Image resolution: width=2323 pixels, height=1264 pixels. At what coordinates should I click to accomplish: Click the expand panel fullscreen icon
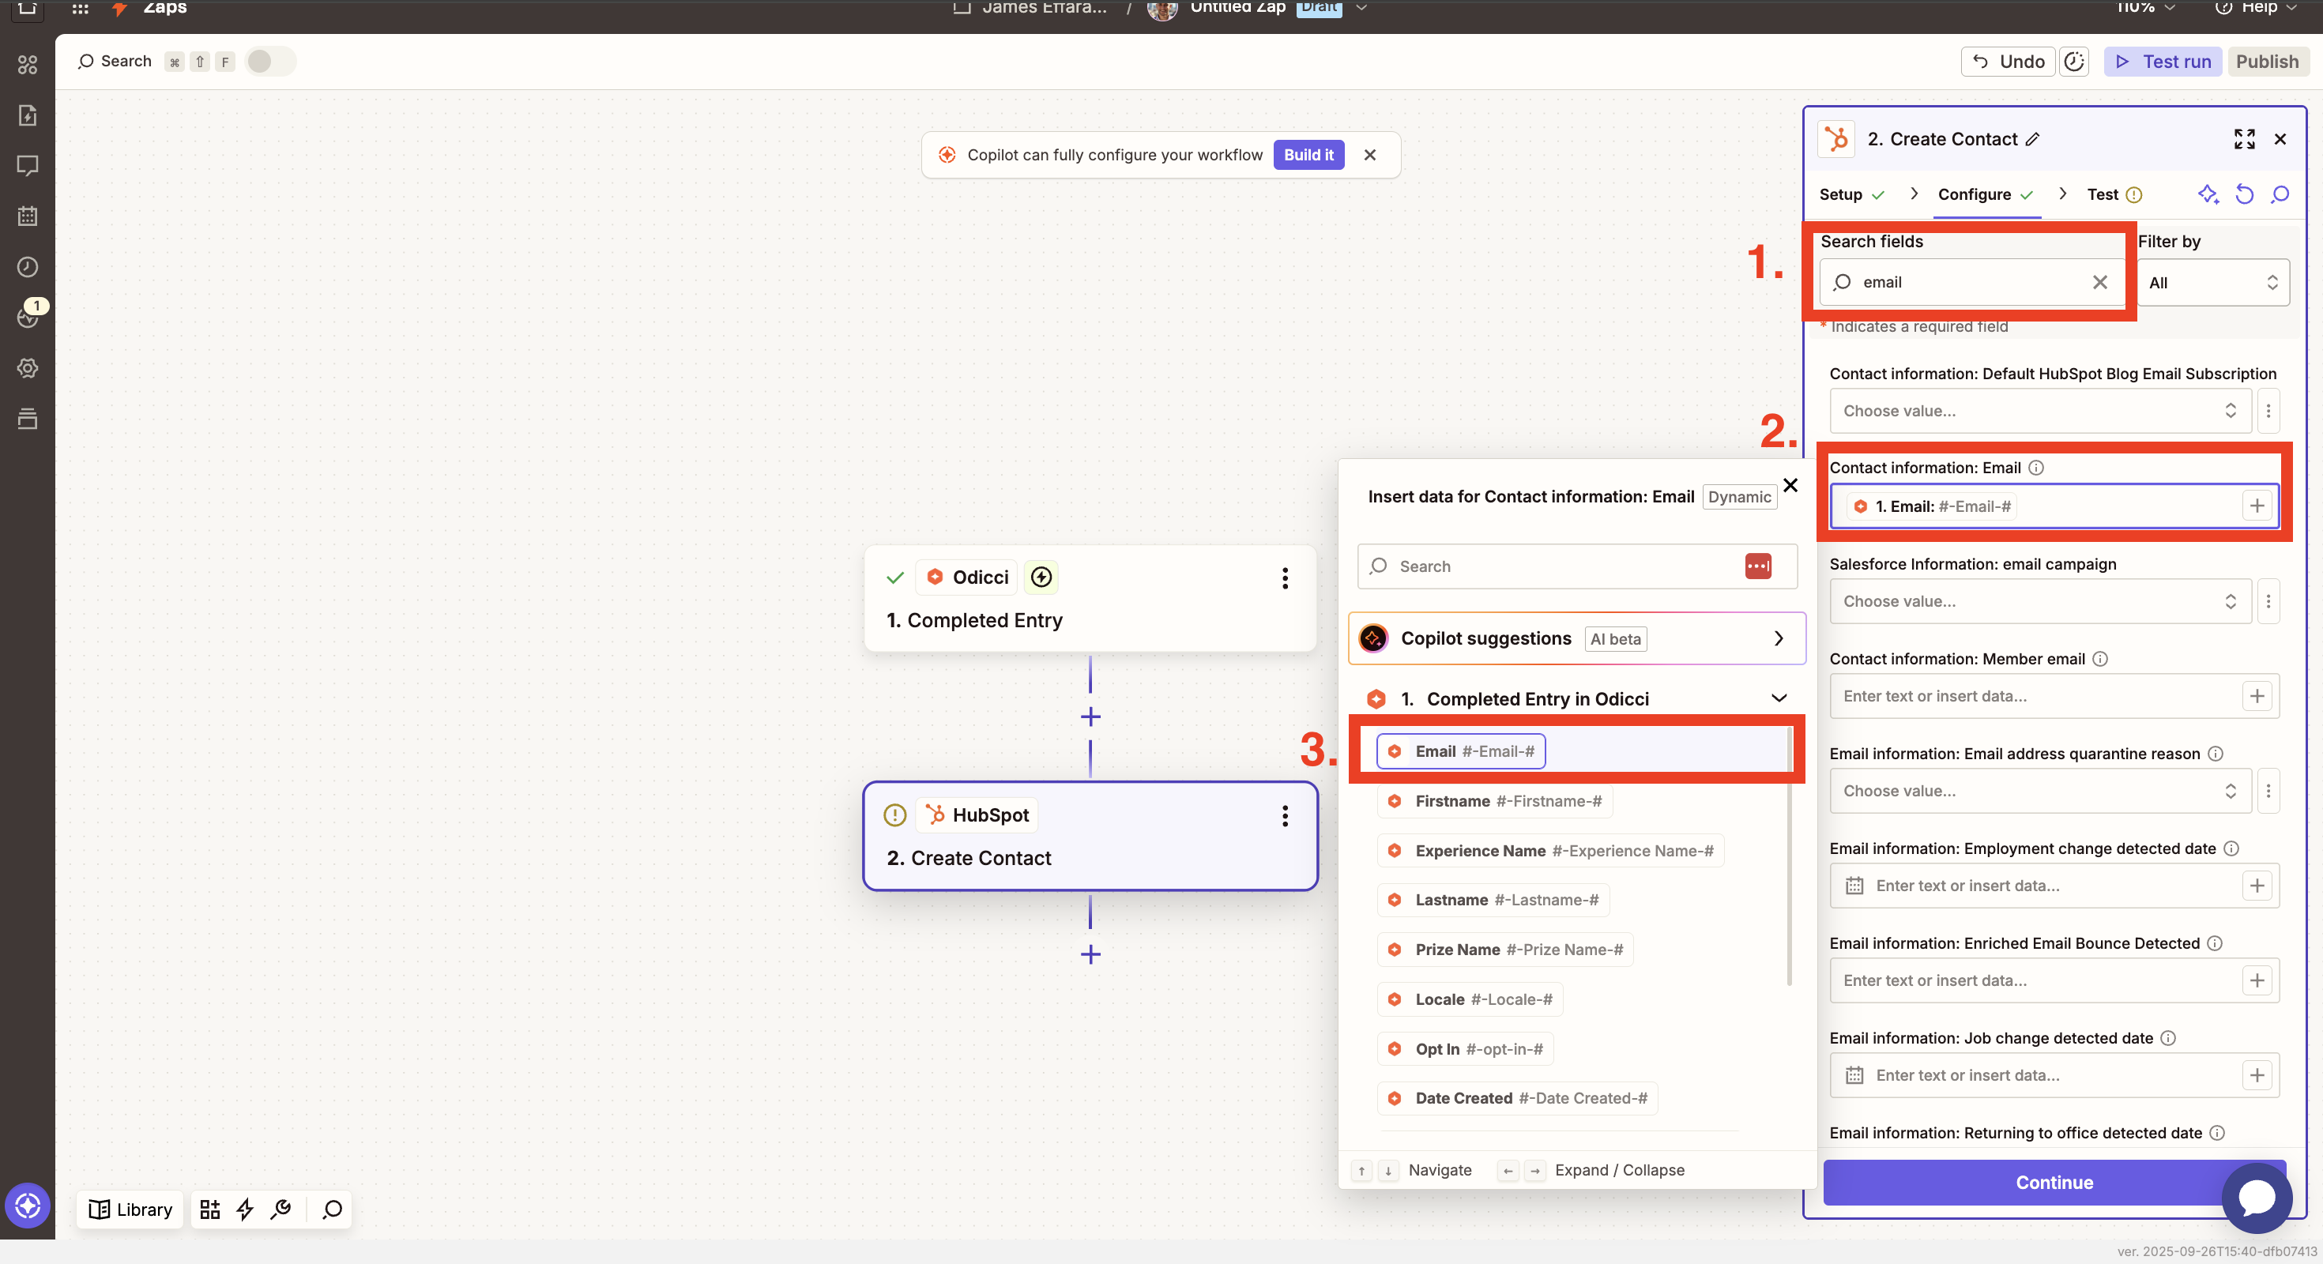click(x=2244, y=139)
